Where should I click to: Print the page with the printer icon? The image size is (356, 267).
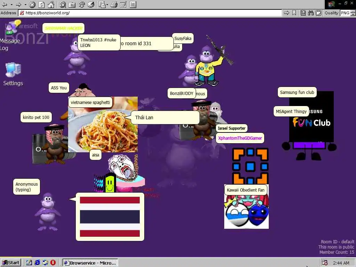coord(114,4)
